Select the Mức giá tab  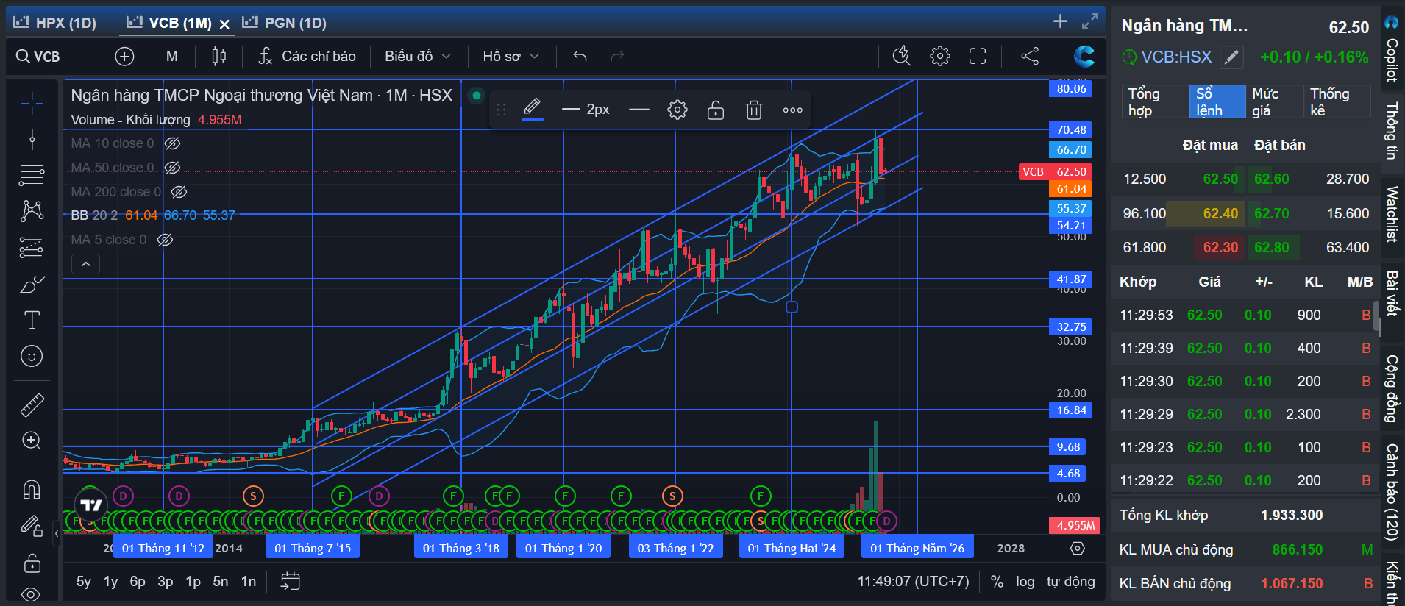tap(1275, 101)
